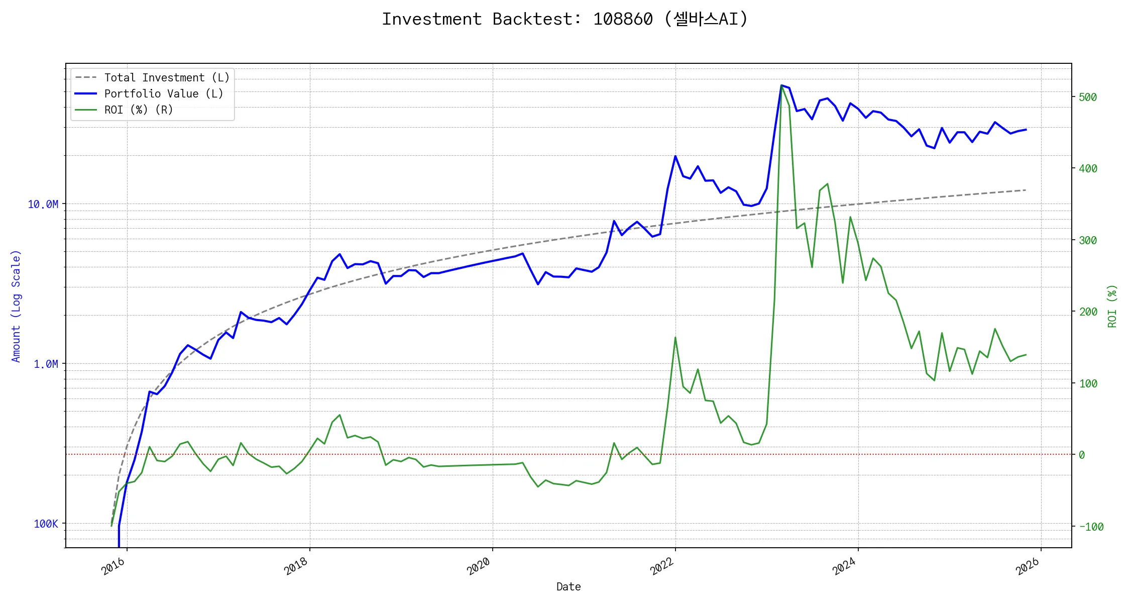Click the Amount (Log Scale) axis title
1130x603 pixels.
[x=16, y=306]
